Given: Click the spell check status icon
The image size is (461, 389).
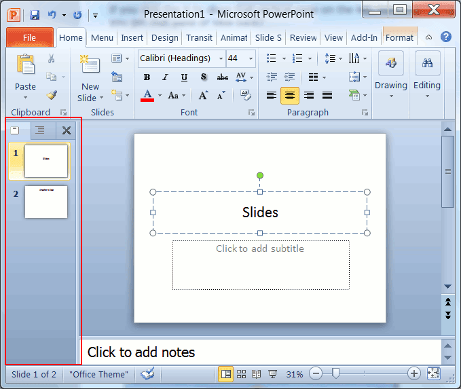Looking at the screenshot, I should pos(147,373).
